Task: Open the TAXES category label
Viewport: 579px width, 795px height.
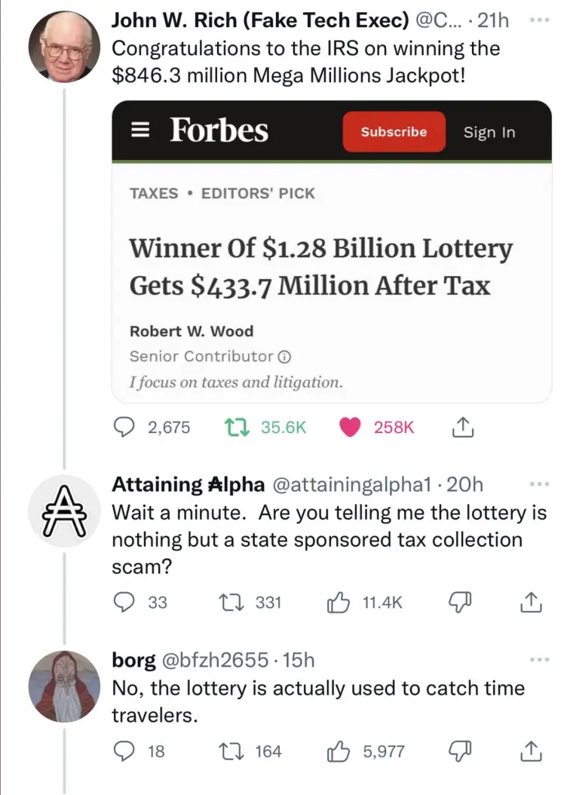Action: pyautogui.click(x=154, y=193)
